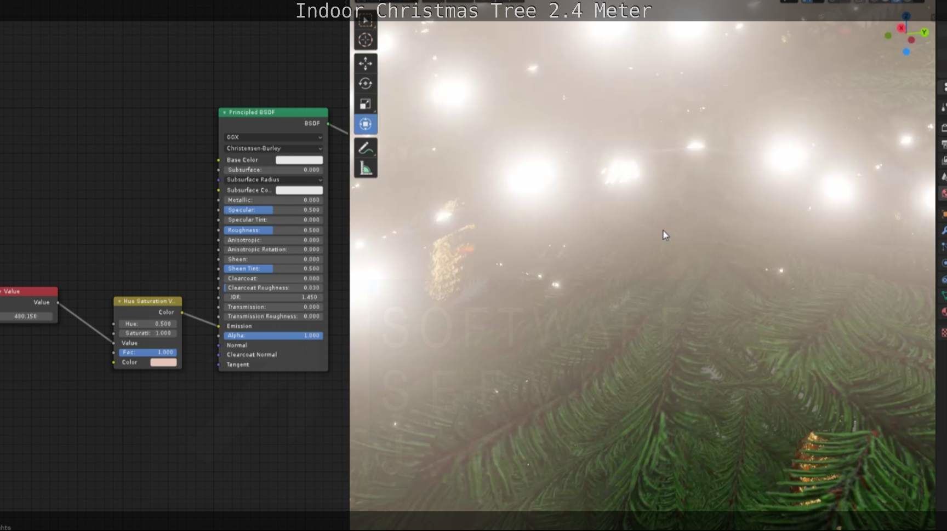Select the active Transform tool
The width and height of the screenshot is (947, 531).
366,124
